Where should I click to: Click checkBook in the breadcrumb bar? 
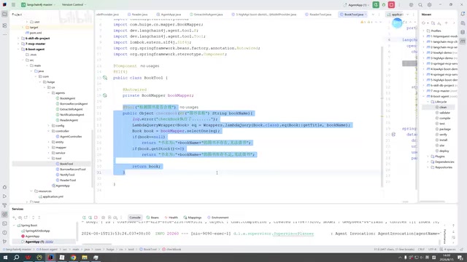[x=171, y=250]
